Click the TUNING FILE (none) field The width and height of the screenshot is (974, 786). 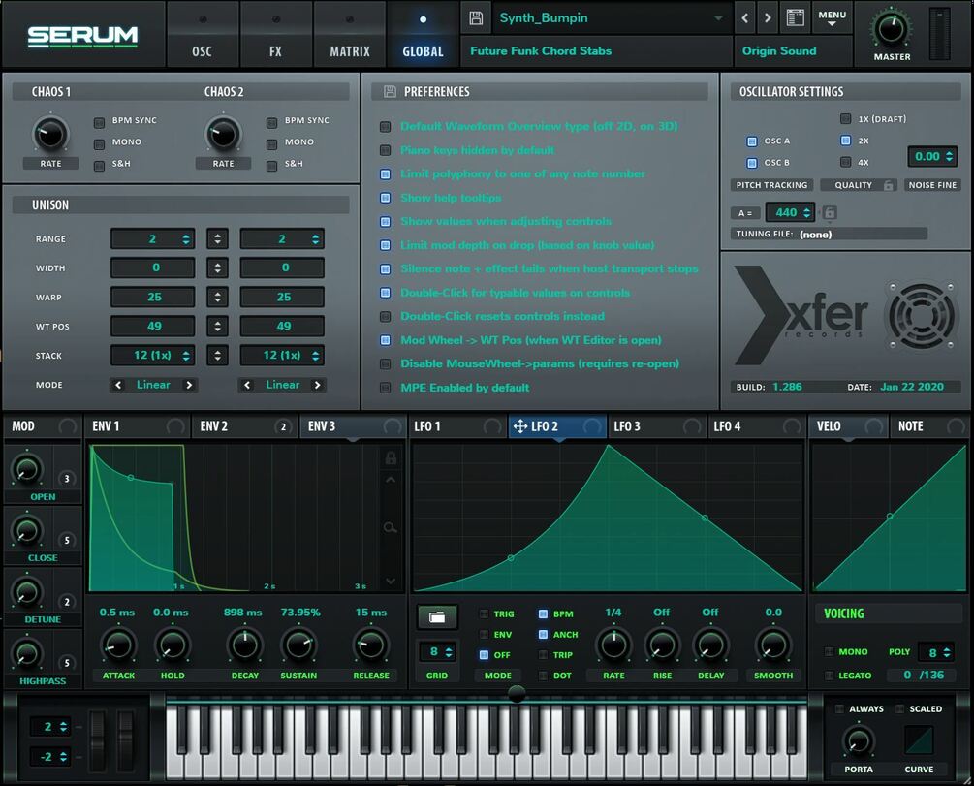[x=829, y=235]
